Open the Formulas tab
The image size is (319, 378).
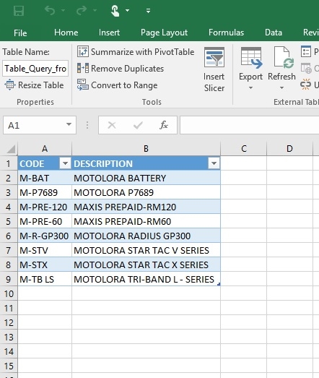click(x=226, y=33)
